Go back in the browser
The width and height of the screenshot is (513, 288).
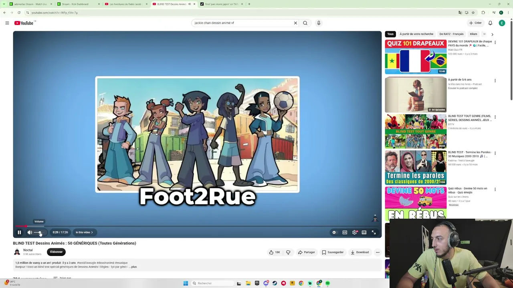[4, 12]
